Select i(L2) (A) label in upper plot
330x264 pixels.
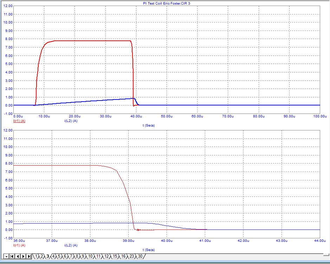point(71,121)
